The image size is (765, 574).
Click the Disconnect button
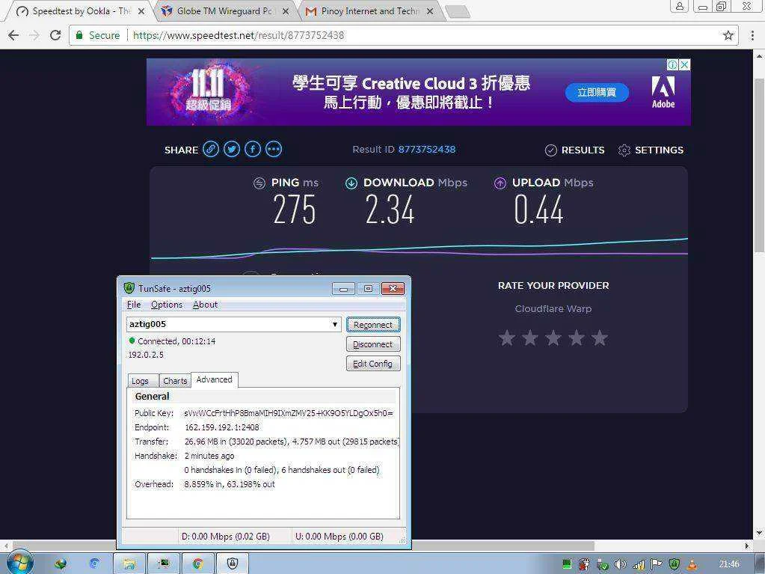coord(373,344)
